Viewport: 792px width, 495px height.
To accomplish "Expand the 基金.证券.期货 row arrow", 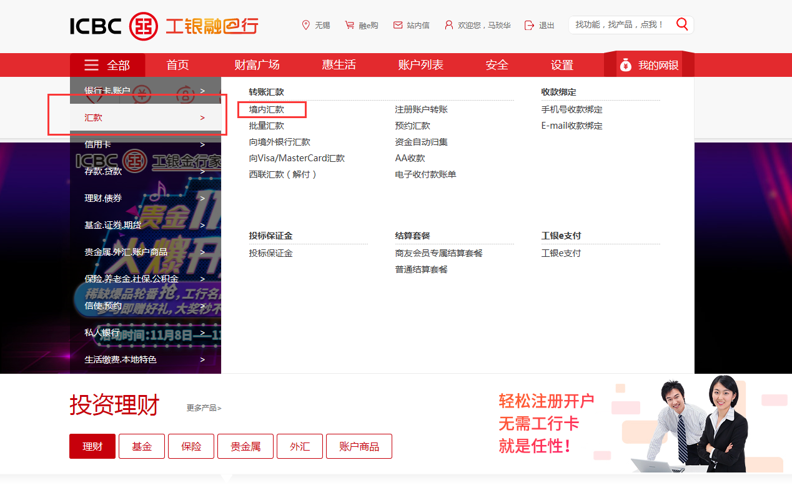I will point(202,225).
